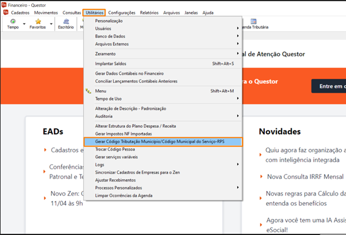
Task: Click the Tempo toolbar icon
Action: click(13, 22)
